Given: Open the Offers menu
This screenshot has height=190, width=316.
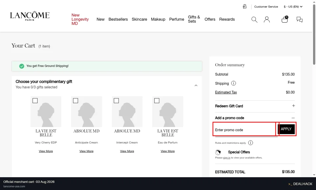Looking at the screenshot, I should [210, 19].
